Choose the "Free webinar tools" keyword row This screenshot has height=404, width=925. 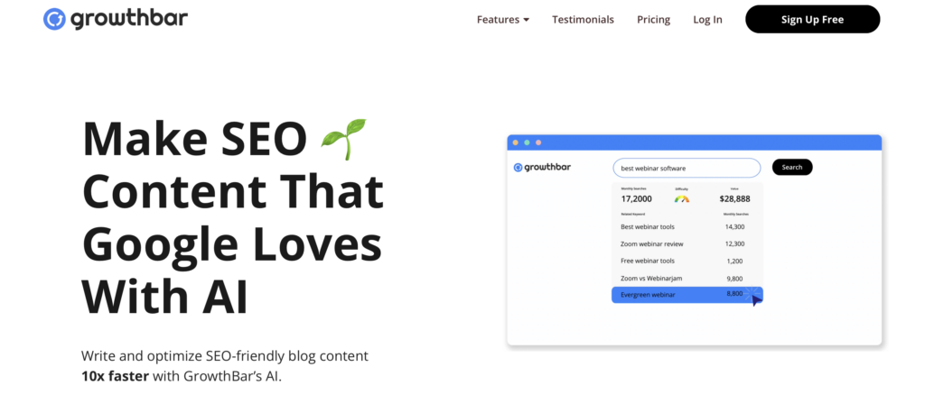click(x=687, y=261)
